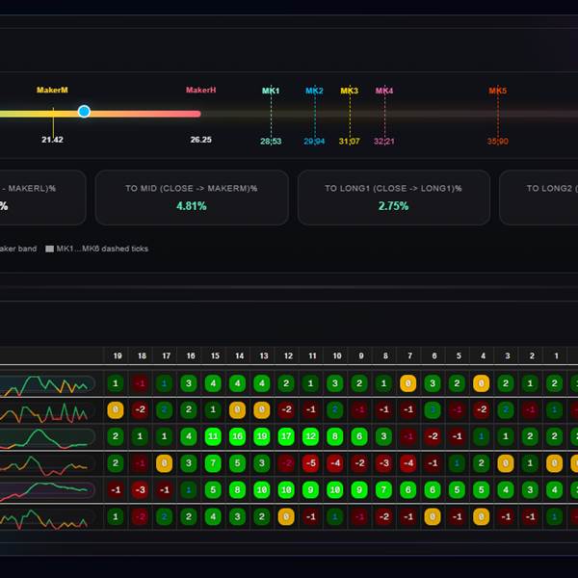Image resolution: width=578 pixels, height=578 pixels.
Task: Click the bright green cell valued 12
Action: [x=310, y=436]
